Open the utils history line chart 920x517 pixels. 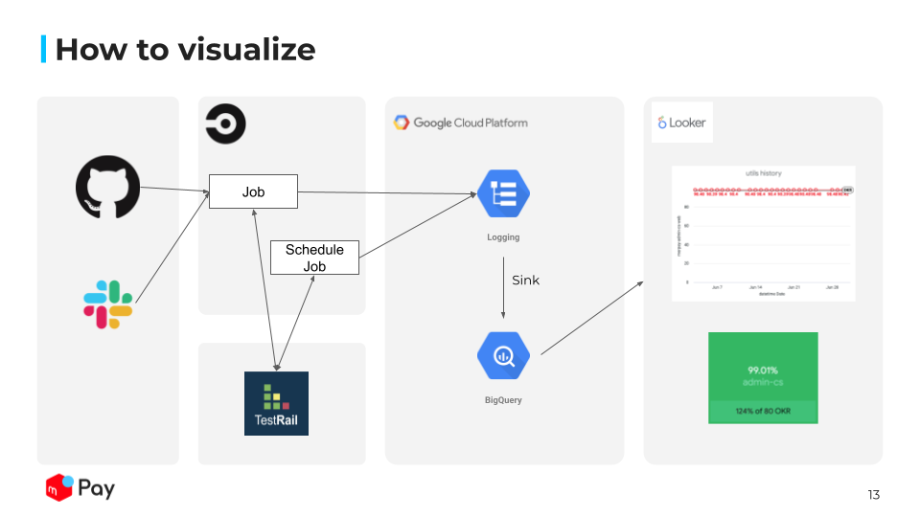[764, 234]
